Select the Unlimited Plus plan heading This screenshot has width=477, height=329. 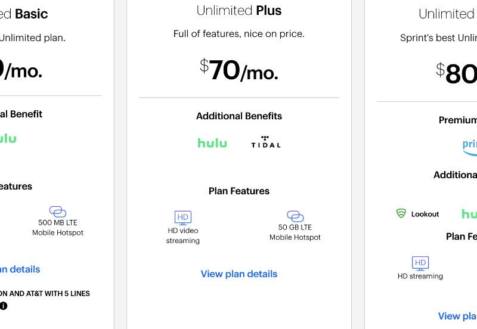[238, 11]
